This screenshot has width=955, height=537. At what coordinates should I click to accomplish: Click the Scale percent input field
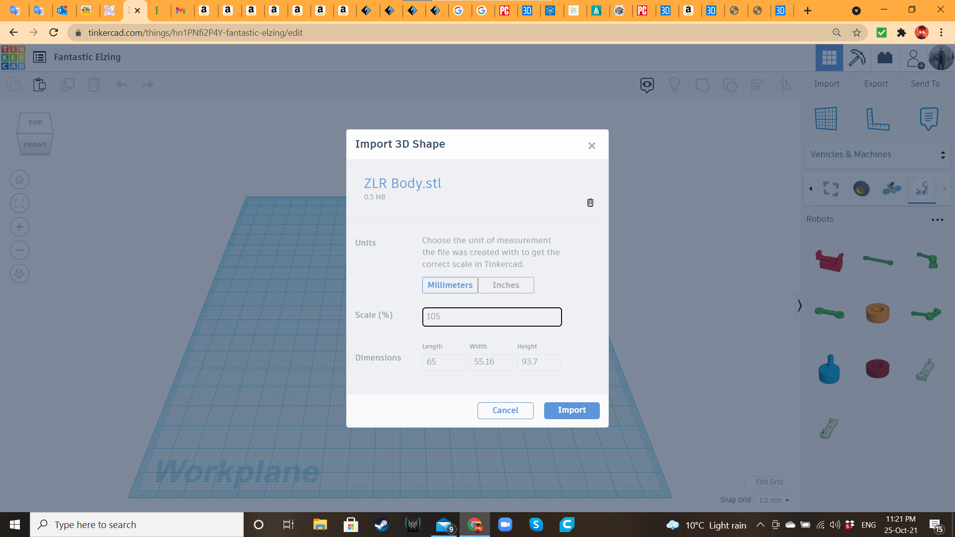coord(491,317)
